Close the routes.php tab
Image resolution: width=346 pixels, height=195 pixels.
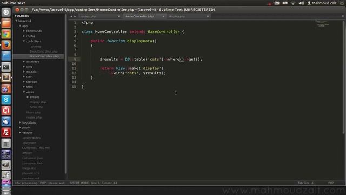coord(119,16)
